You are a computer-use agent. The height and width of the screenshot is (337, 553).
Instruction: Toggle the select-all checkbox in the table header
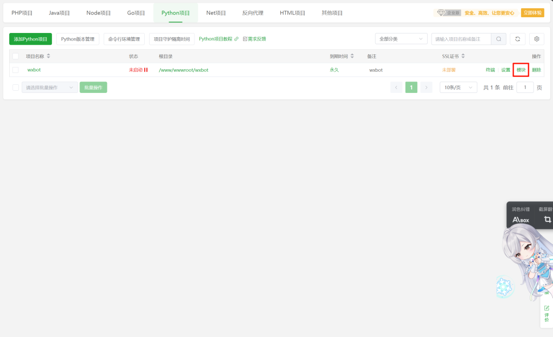pos(16,56)
